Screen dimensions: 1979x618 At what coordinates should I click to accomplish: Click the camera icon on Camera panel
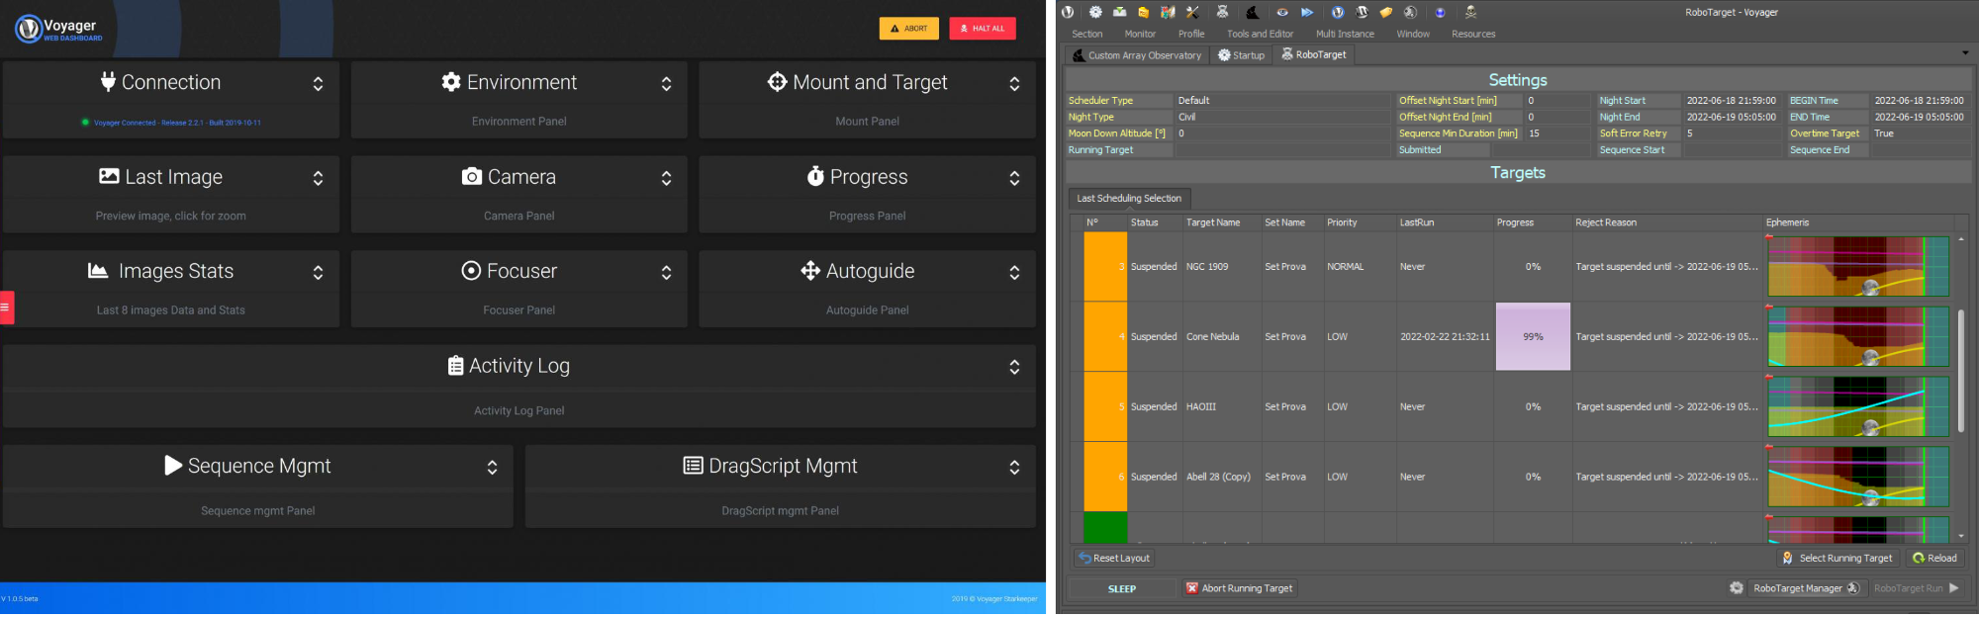[472, 177]
